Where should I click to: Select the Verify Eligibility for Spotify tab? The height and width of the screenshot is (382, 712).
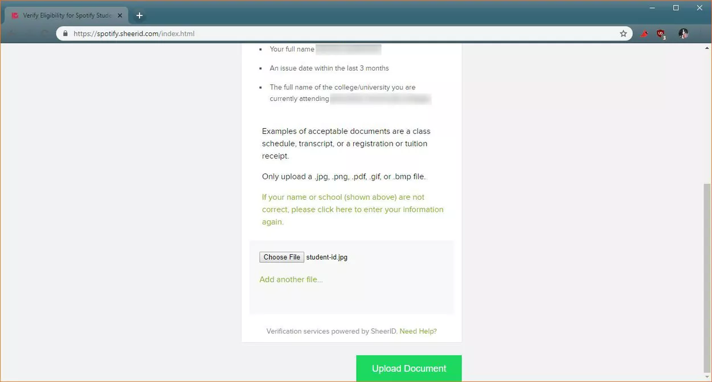(66, 15)
